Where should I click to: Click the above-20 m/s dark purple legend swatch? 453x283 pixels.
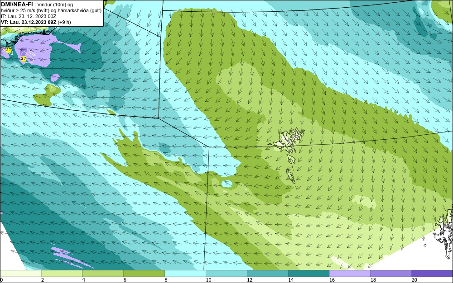coord(432,273)
